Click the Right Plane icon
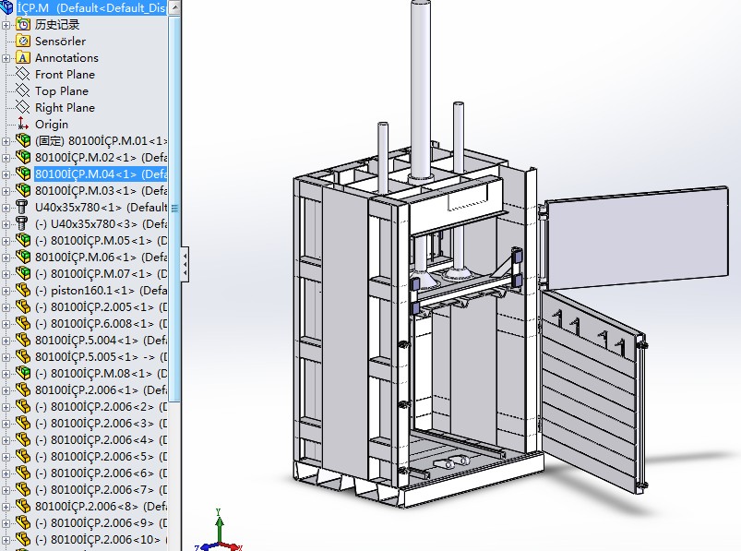This screenshot has width=741, height=551. pos(23,107)
